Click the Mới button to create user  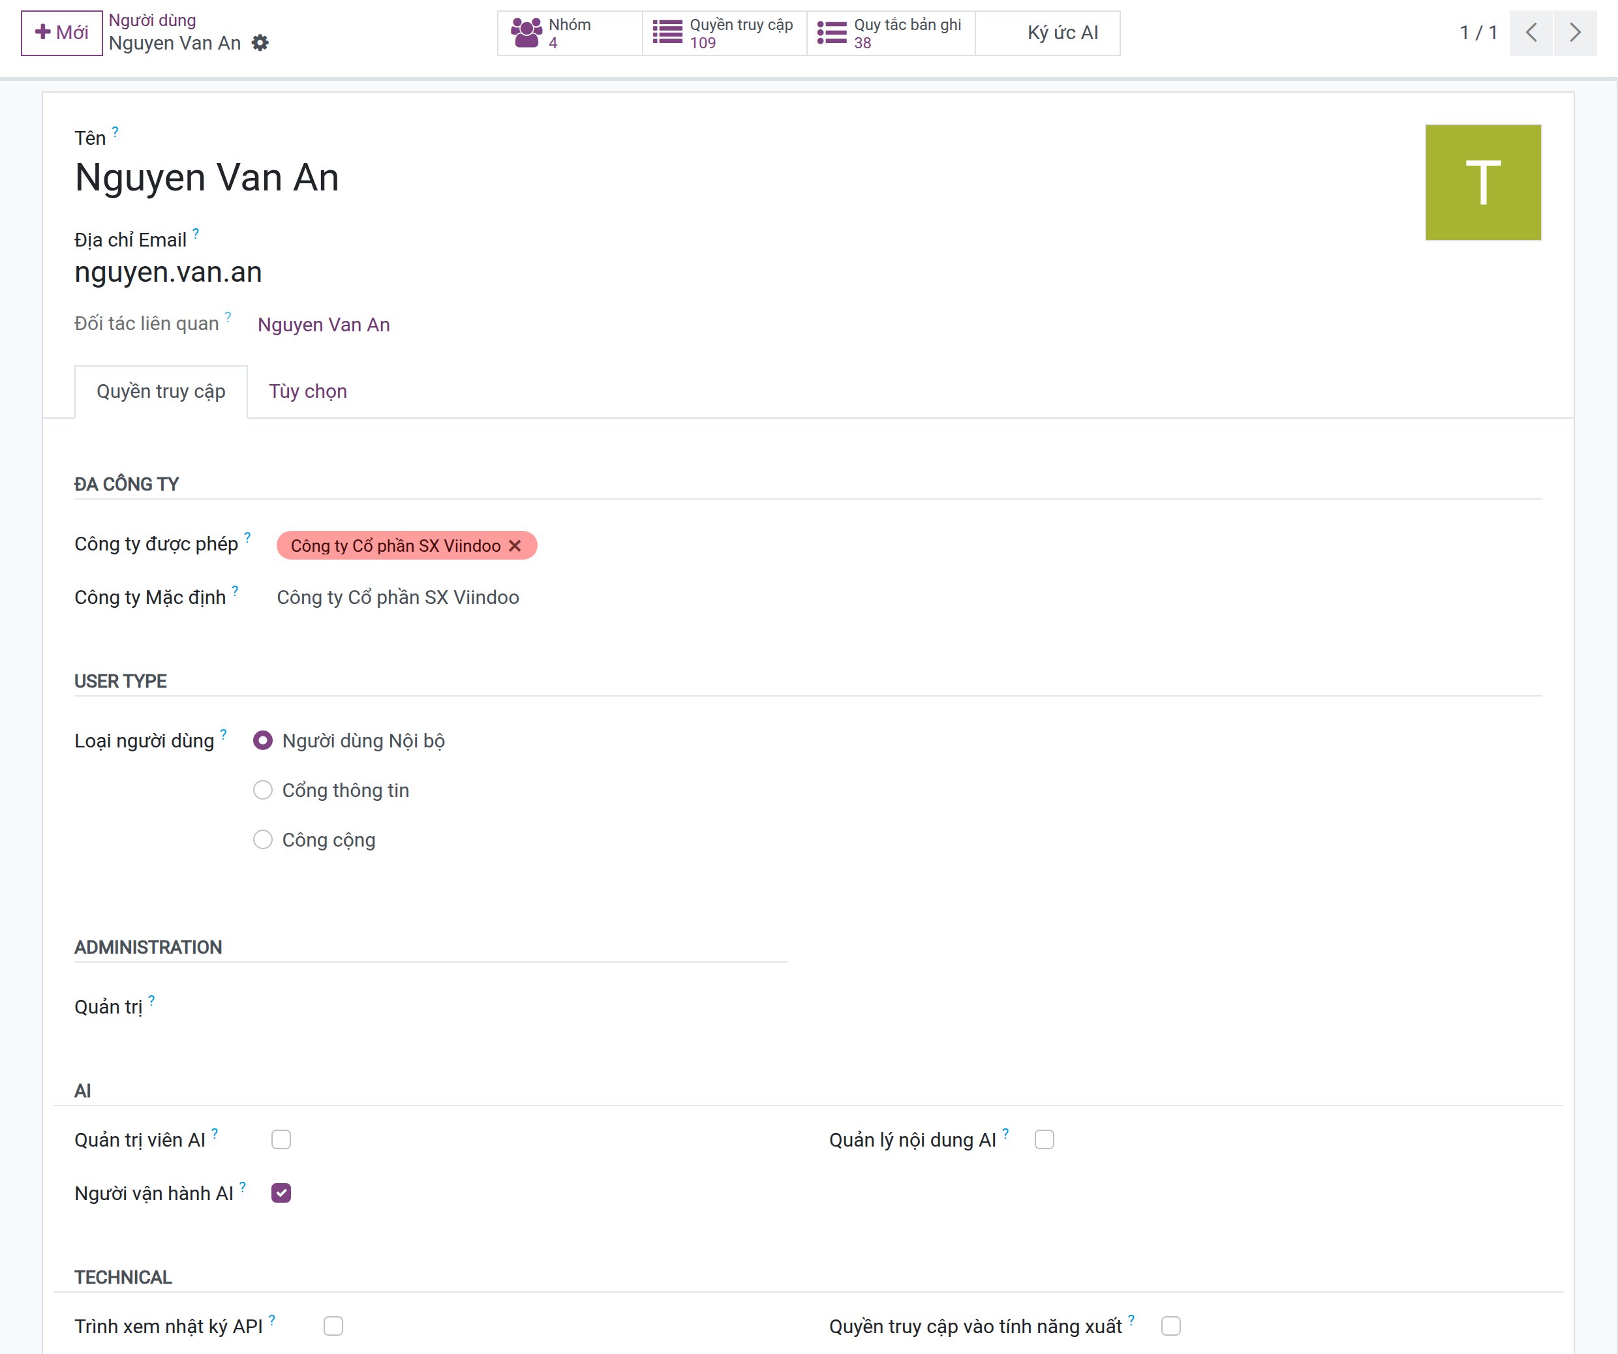pyautogui.click(x=61, y=33)
